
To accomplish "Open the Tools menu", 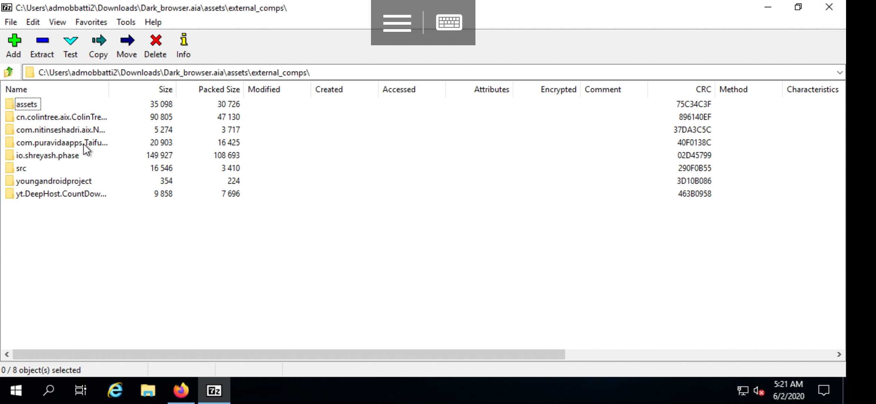I will point(126,22).
